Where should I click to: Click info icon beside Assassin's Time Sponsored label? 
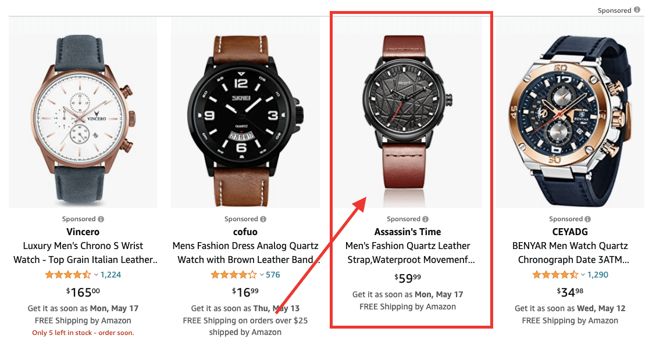coord(426,219)
